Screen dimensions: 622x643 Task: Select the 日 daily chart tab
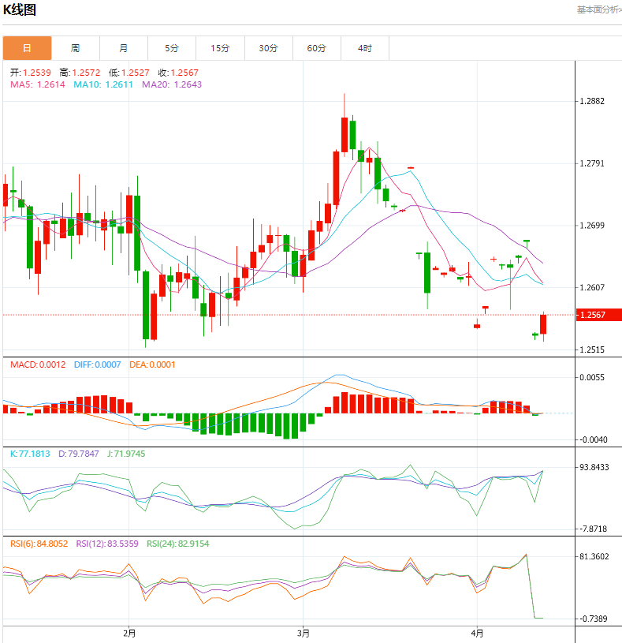[x=27, y=48]
